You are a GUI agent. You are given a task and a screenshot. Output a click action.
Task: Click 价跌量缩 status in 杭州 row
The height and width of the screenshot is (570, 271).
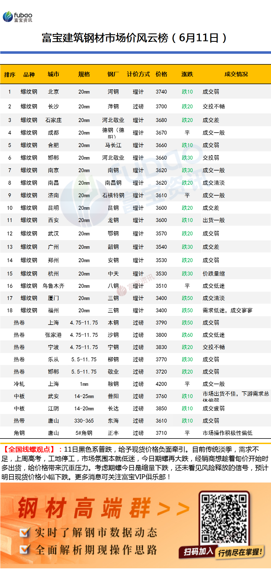pos(214,274)
